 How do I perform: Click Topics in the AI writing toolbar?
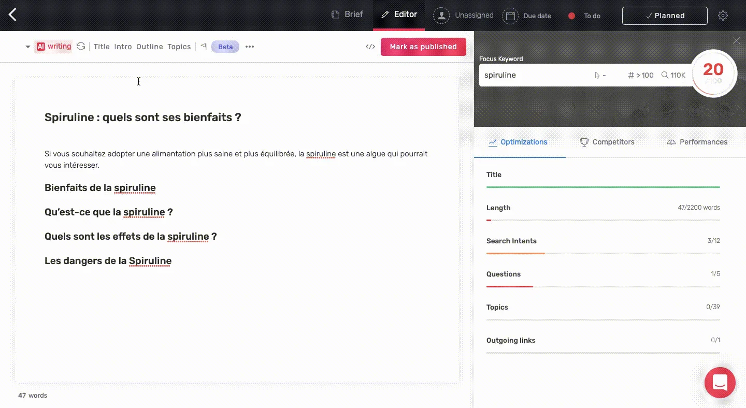pos(179,47)
